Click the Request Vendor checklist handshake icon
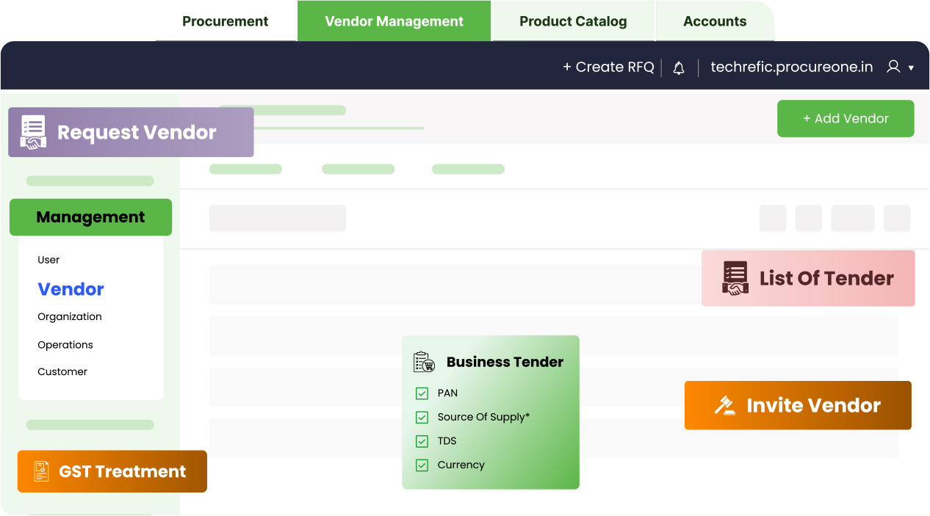Viewport: 930px width, 516px height. 33,132
